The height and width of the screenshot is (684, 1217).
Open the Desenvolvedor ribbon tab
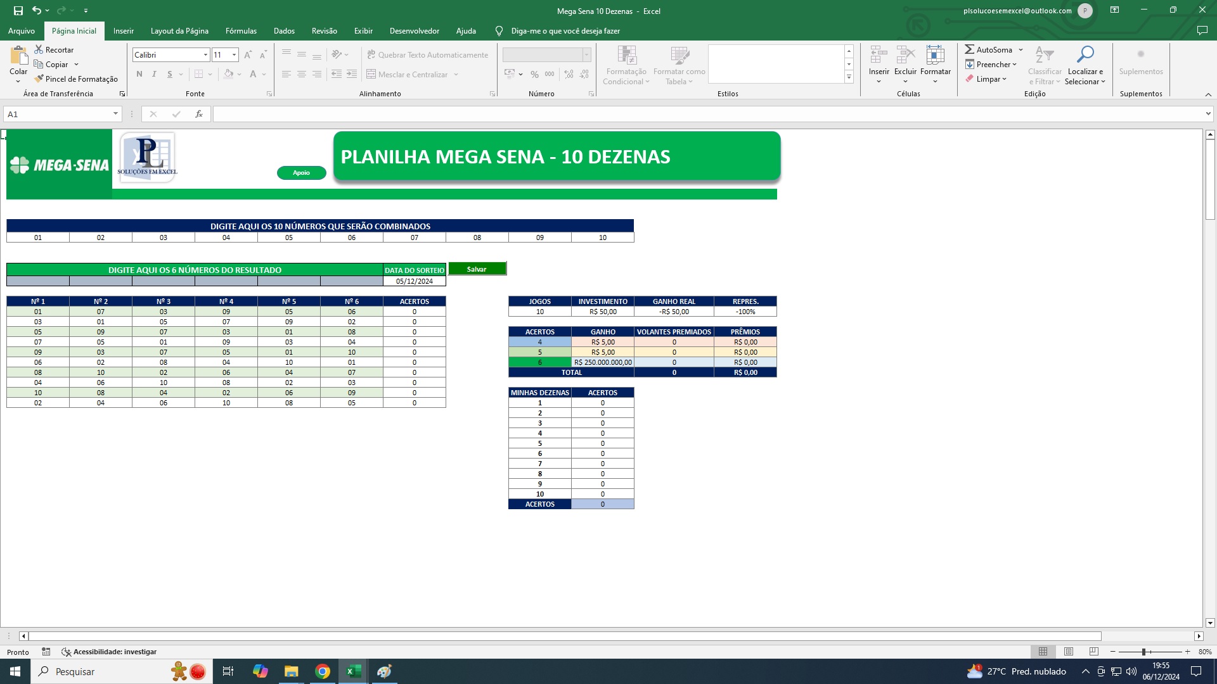click(x=414, y=30)
